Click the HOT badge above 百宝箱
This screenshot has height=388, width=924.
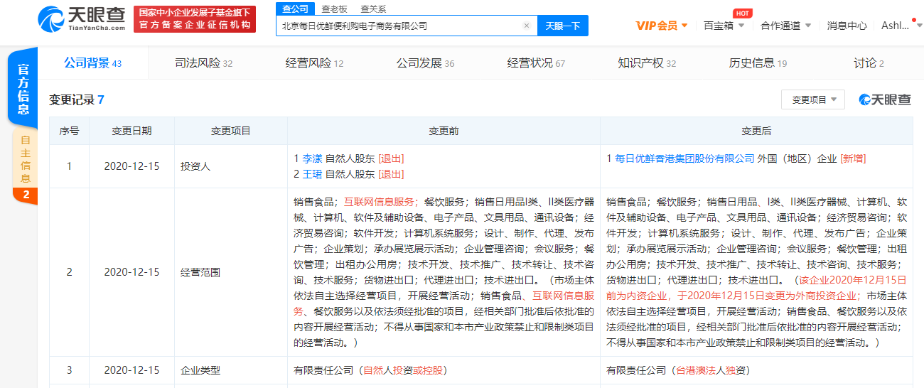tap(742, 13)
